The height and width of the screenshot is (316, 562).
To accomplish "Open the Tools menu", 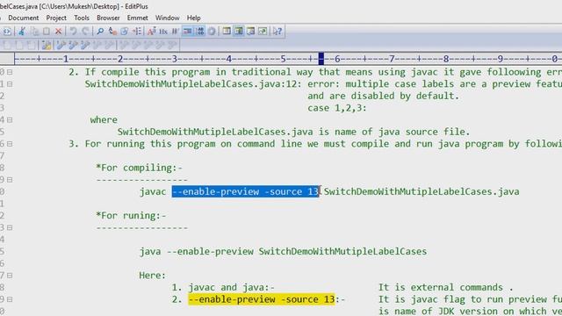I will point(82,18).
